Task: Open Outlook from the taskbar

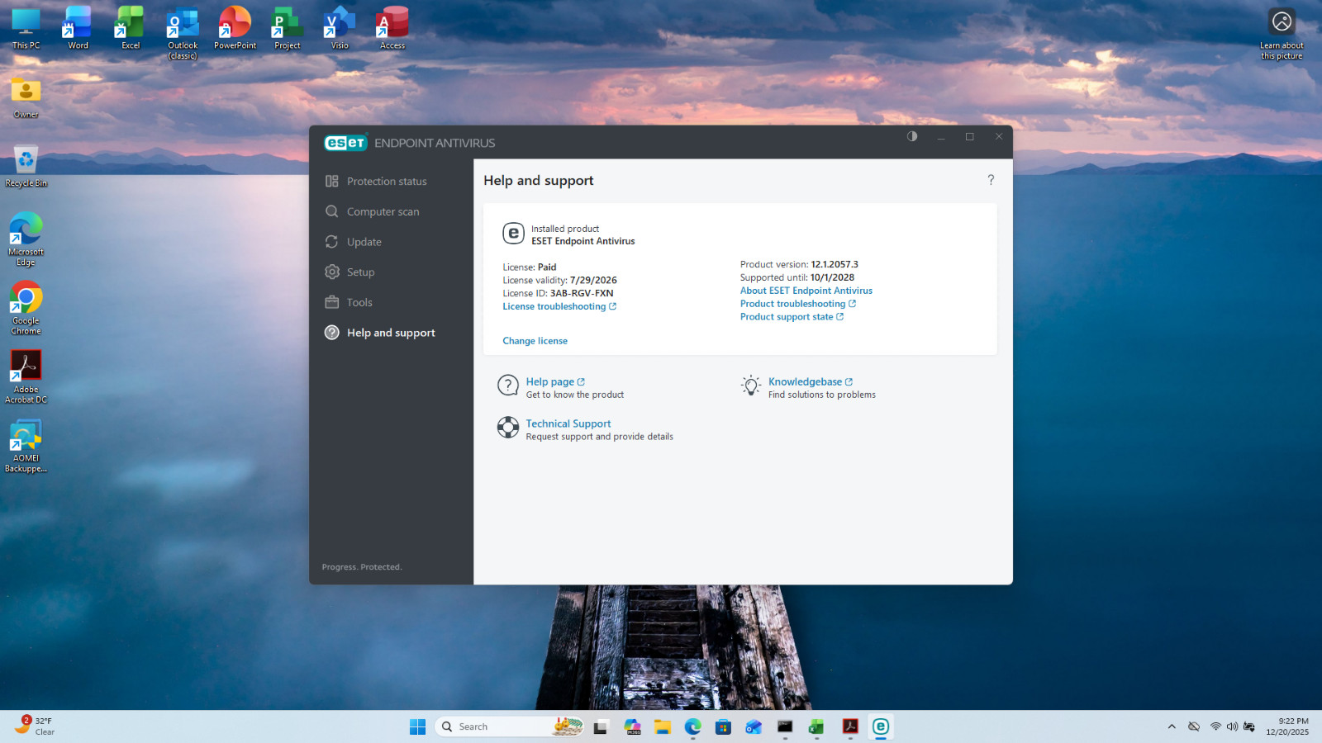Action: [x=754, y=726]
